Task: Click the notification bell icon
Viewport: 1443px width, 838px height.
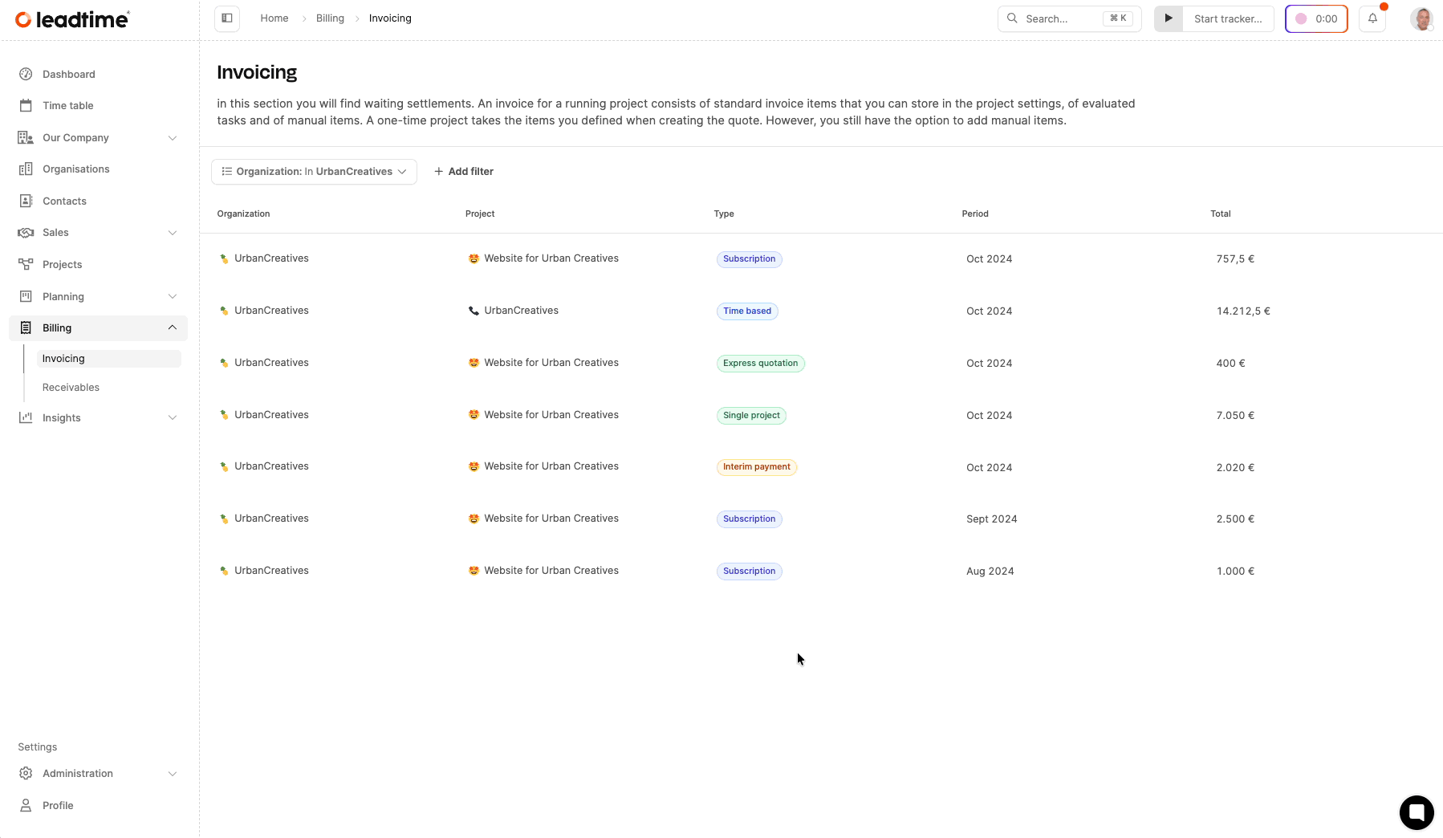Action: pos(1372,18)
